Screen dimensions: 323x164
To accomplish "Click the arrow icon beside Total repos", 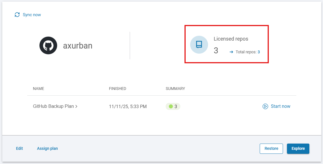I will click(x=231, y=52).
